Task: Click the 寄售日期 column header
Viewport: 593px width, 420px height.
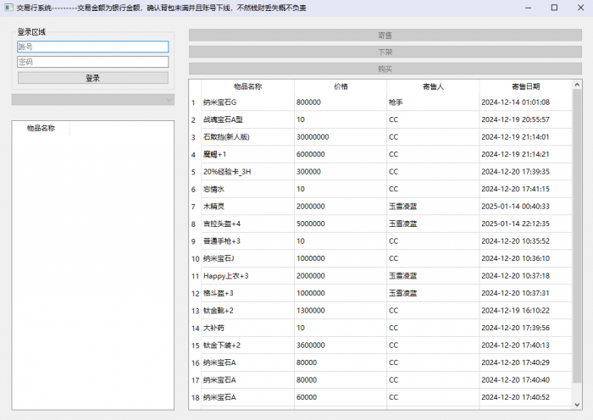Action: [x=525, y=86]
